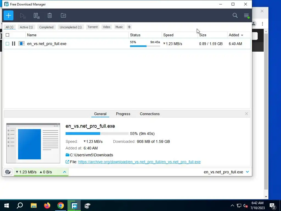
Task: Pause the en_vs.net_pro_full.exe download
Action: [13, 44]
